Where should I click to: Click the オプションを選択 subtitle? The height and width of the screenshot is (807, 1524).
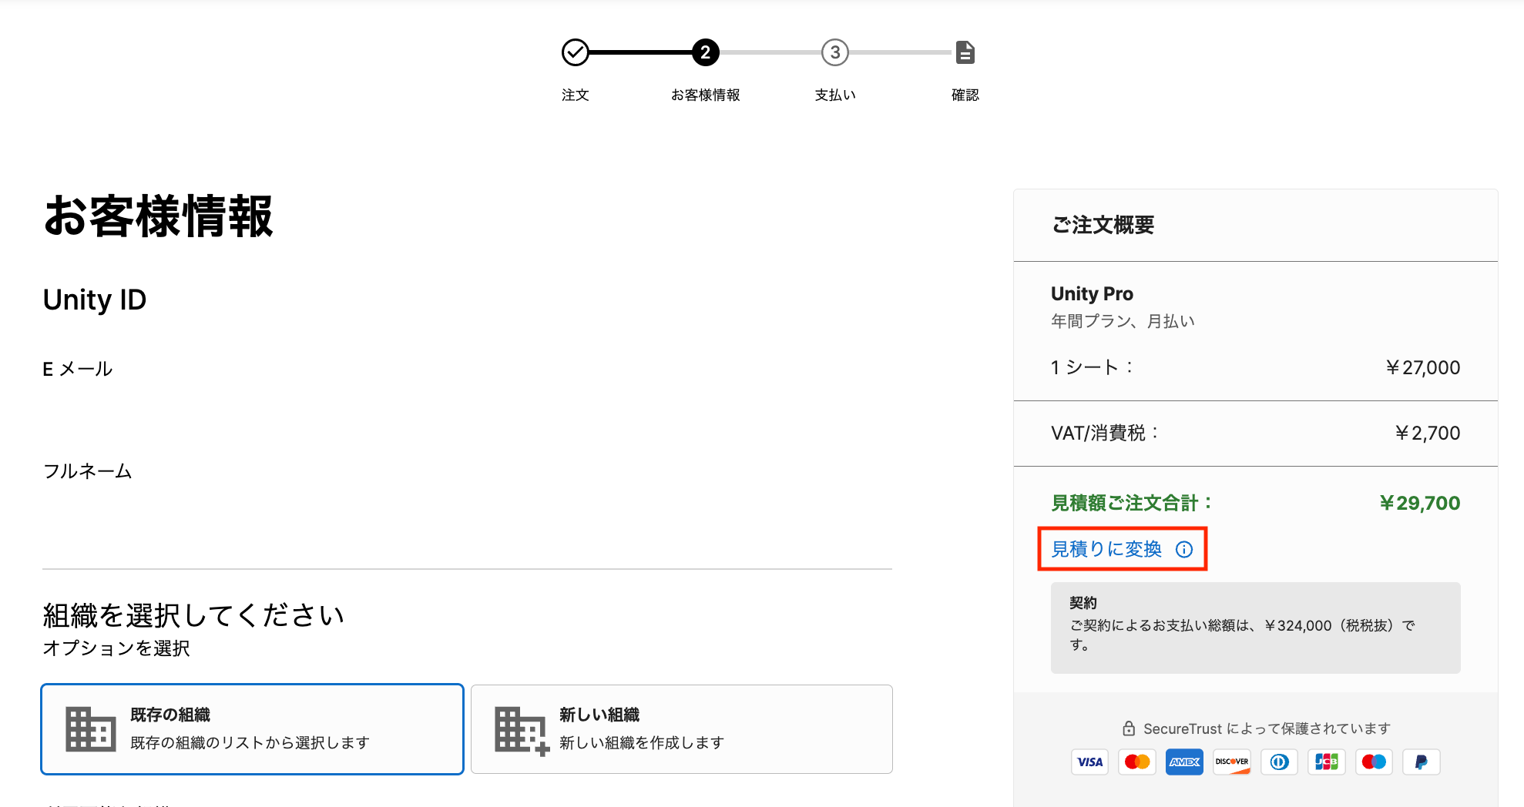point(116,648)
